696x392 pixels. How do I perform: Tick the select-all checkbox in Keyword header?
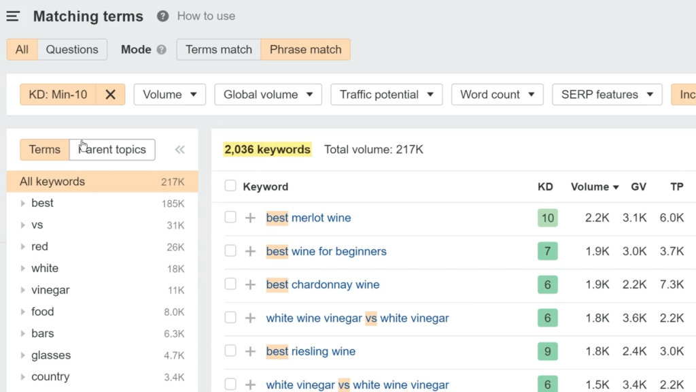230,186
